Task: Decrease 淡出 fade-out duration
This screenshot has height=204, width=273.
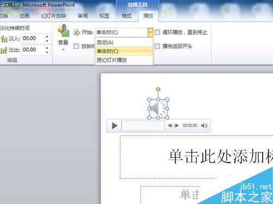Action: [x=47, y=52]
